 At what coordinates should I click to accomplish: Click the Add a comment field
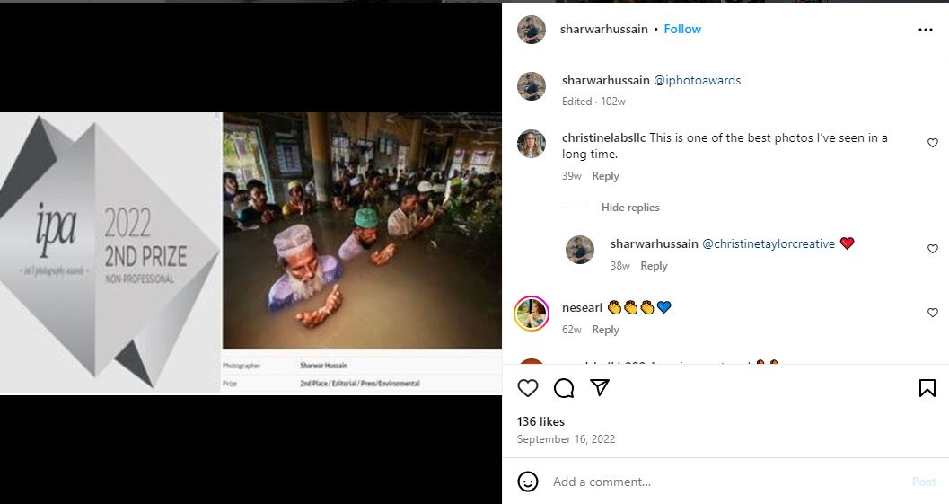click(x=718, y=482)
